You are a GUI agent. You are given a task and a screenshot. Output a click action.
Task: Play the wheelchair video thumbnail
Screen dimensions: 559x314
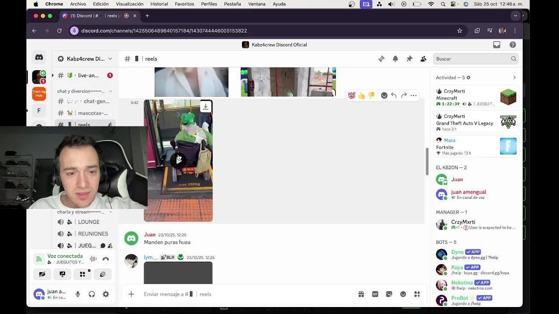[178, 160]
